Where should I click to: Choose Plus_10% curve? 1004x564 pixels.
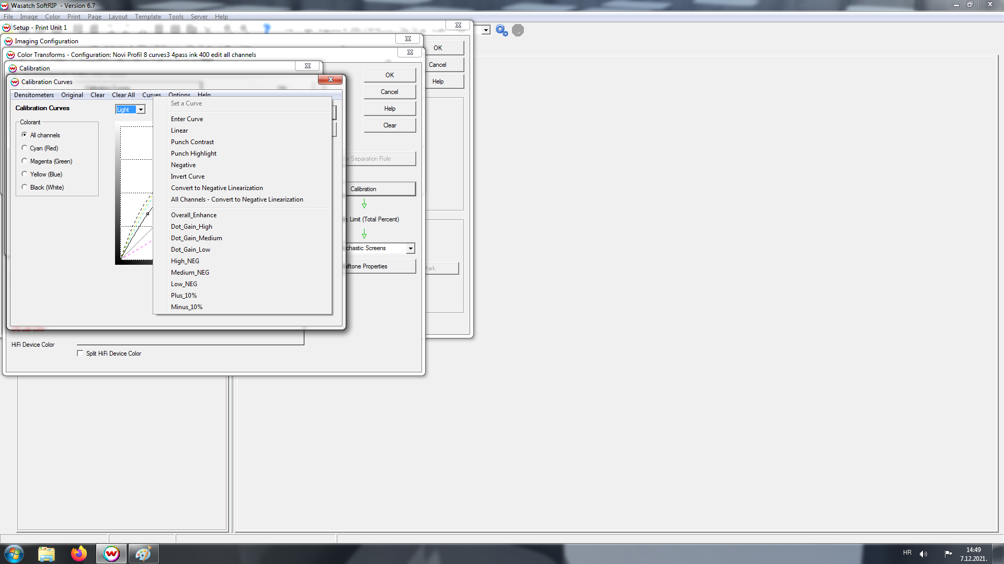(243, 296)
